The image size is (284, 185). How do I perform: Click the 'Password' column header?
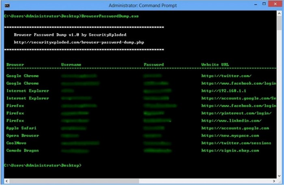coord(154,65)
